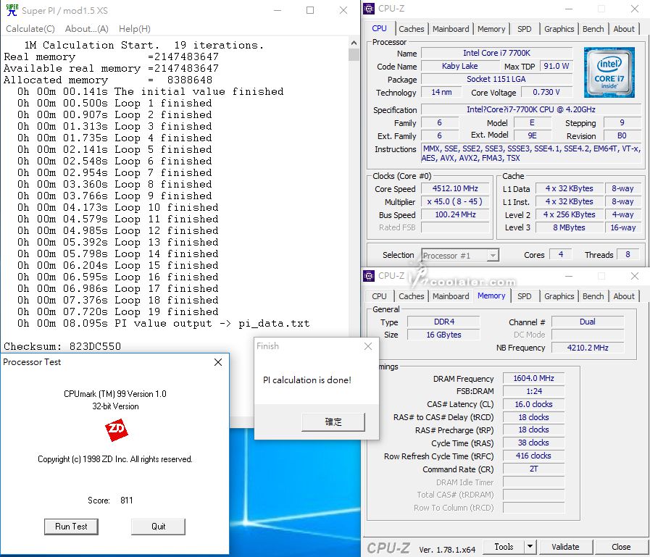The image size is (650, 557).
Task: Switch to Memory tab in upper CPU-Z window
Action: pyautogui.click(x=491, y=29)
